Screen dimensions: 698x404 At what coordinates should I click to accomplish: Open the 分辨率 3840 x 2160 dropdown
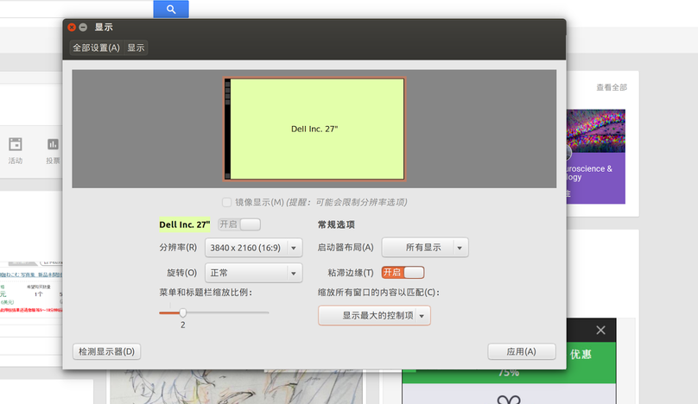[253, 248]
